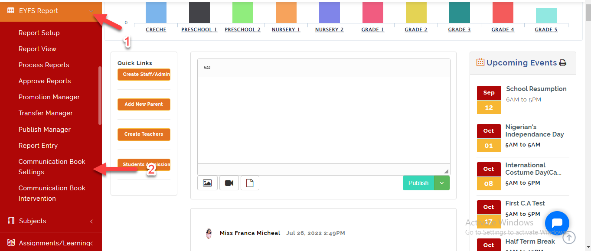This screenshot has width=591, height=251.
Task: Click the NURSERY 2 chart label
Action: pos(330,29)
